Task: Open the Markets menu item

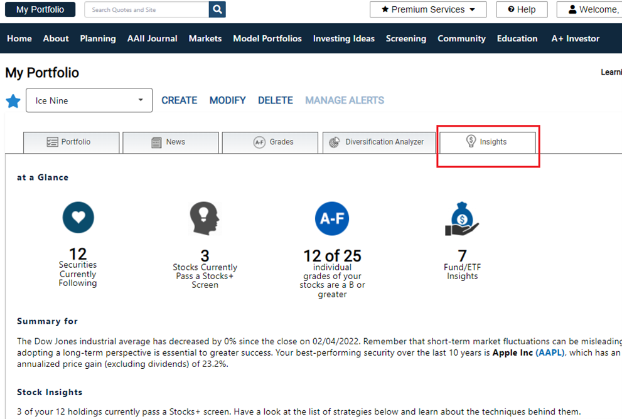Action: coord(205,38)
